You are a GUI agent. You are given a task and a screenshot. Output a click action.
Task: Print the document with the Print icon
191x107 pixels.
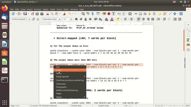tap(37, 14)
